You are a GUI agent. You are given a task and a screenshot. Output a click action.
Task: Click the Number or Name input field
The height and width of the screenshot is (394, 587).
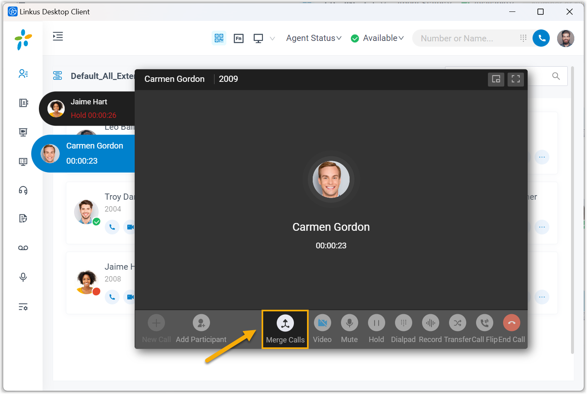click(467, 38)
